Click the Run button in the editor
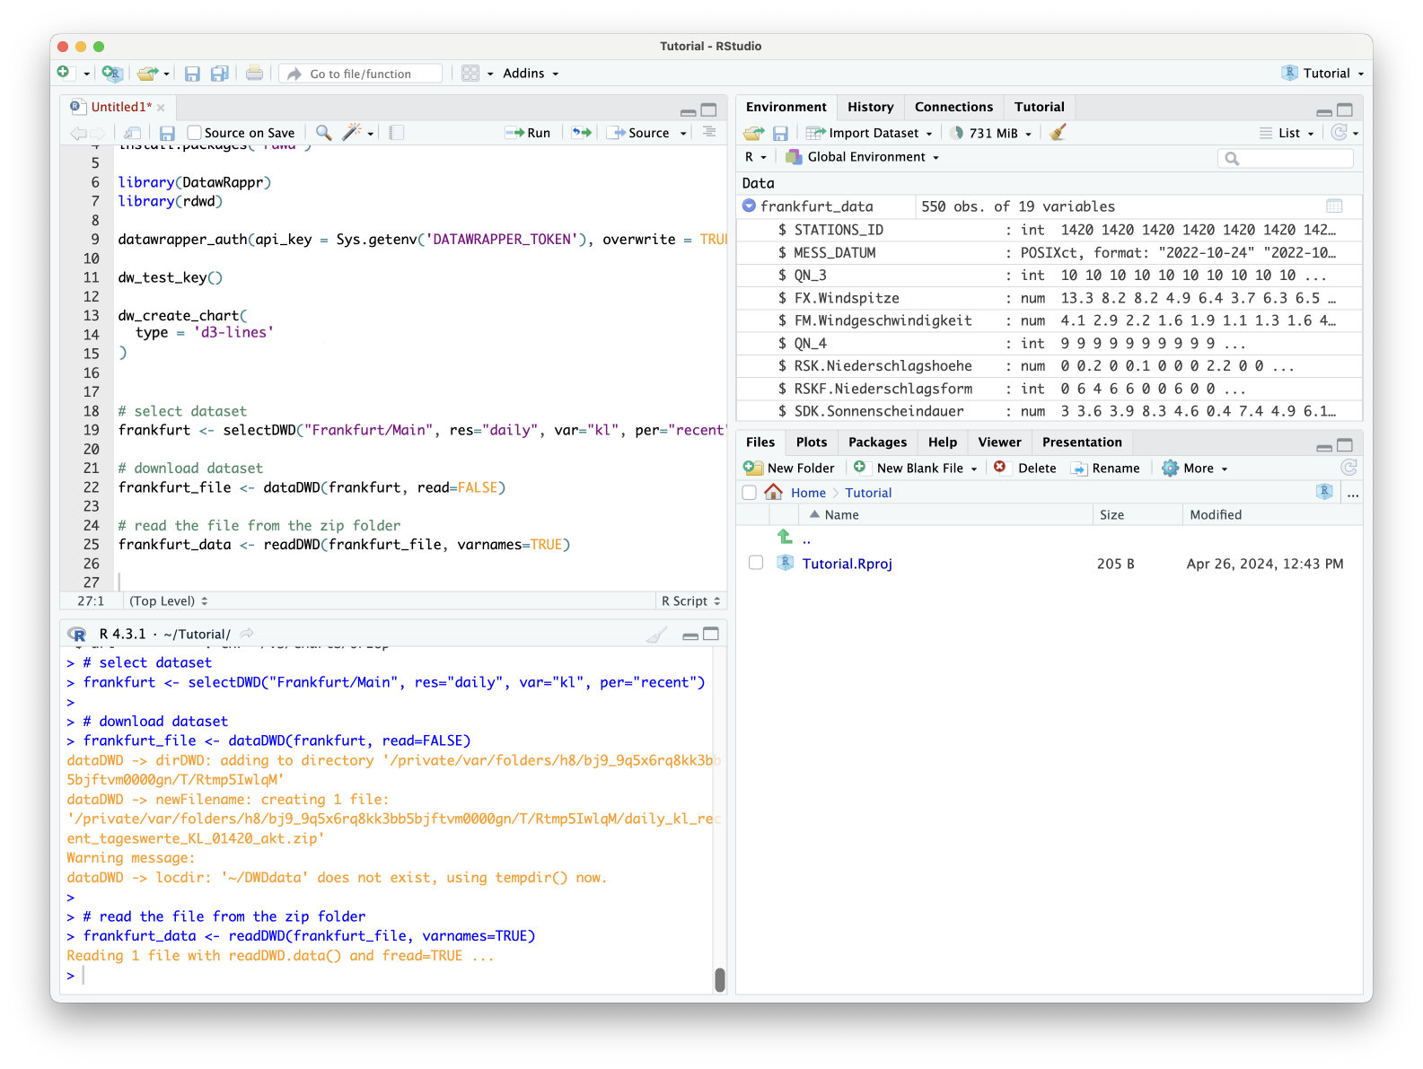The height and width of the screenshot is (1069, 1423). [528, 133]
